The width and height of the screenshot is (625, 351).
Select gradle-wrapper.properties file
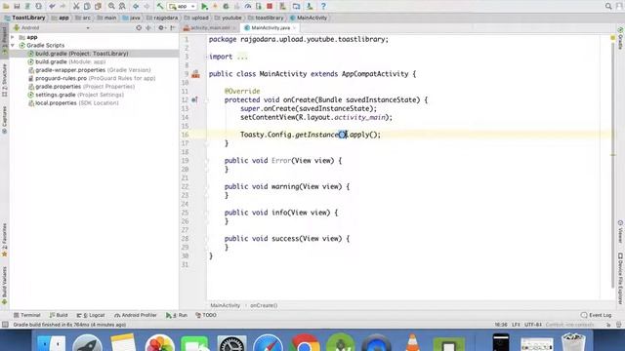point(93,70)
